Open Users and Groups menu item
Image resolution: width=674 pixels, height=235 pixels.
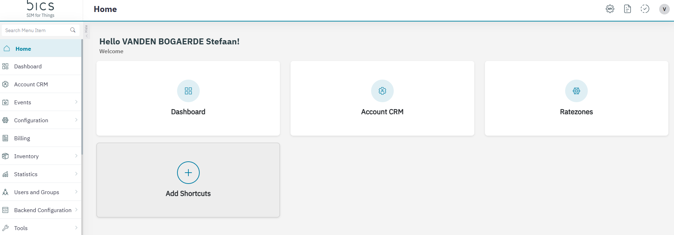[36, 192]
